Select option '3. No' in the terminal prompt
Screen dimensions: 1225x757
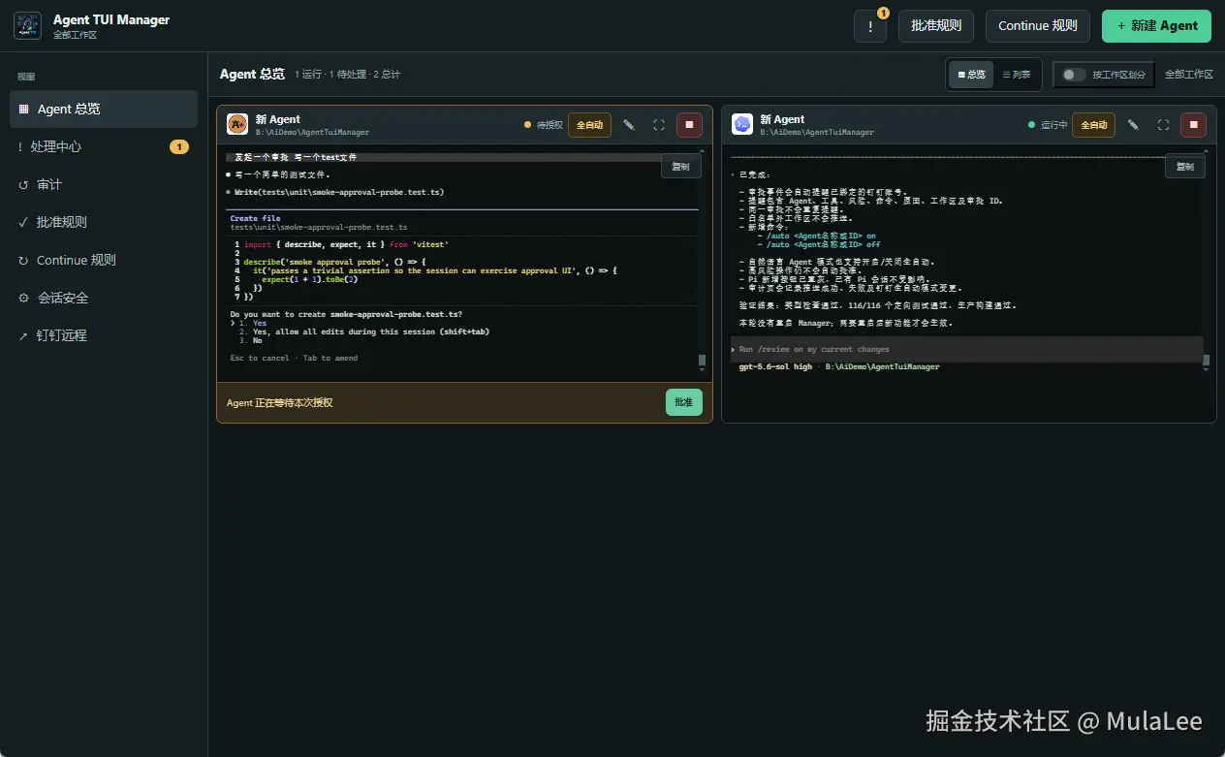(251, 341)
